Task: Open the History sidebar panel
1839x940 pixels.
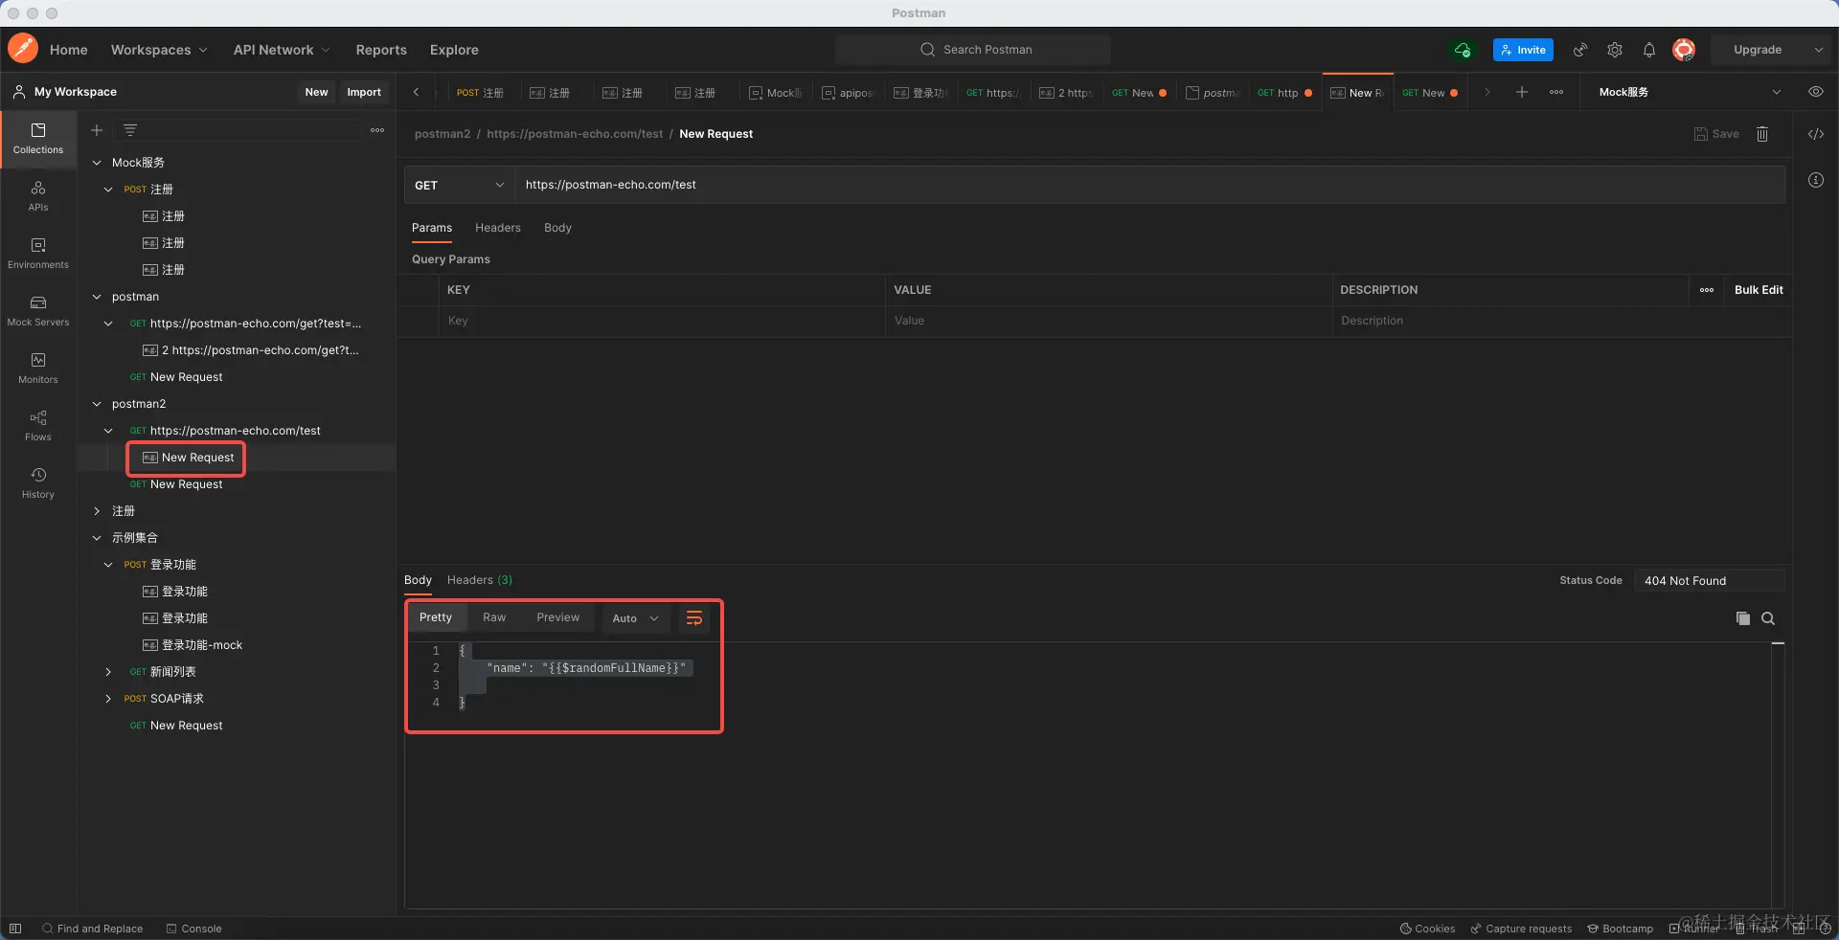Action: (x=38, y=483)
